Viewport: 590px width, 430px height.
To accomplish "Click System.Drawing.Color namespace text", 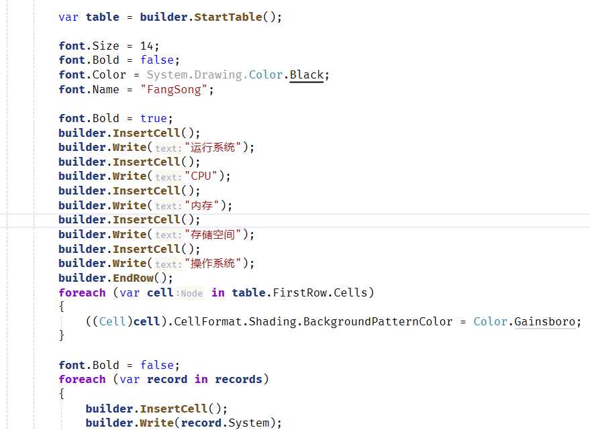I will click(215, 75).
